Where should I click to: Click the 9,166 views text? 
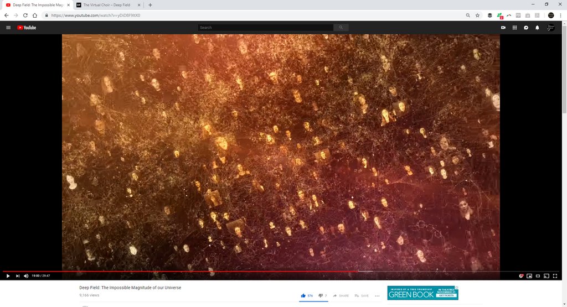coord(89,295)
